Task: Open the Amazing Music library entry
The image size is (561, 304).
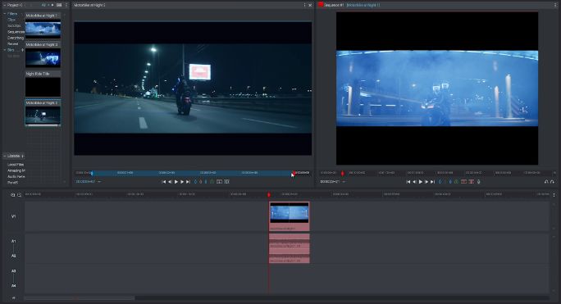Action: pos(16,170)
